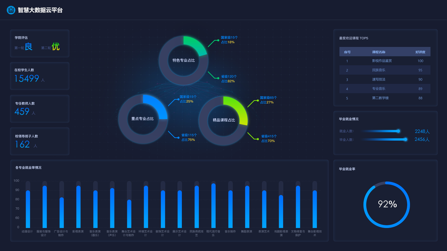Click the 民族传统技艺 bar

click(197, 207)
